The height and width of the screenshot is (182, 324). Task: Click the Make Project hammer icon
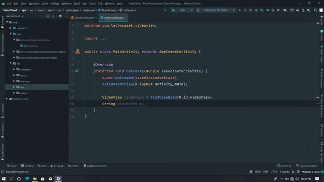click(165, 10)
